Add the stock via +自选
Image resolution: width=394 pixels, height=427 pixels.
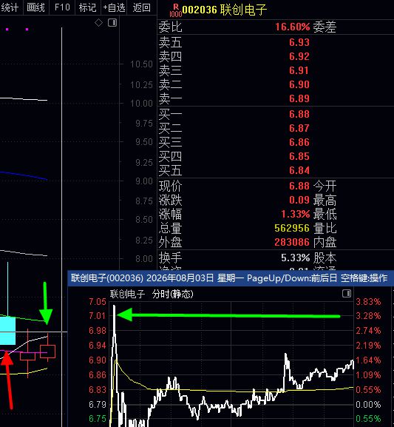[114, 7]
